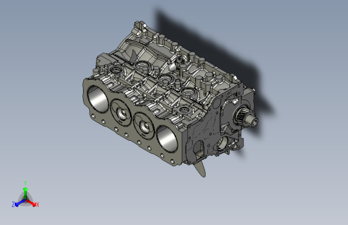The image size is (348, 225).
Task: Select the splined crankshaft output shaft on the model
Action: click(x=246, y=118)
